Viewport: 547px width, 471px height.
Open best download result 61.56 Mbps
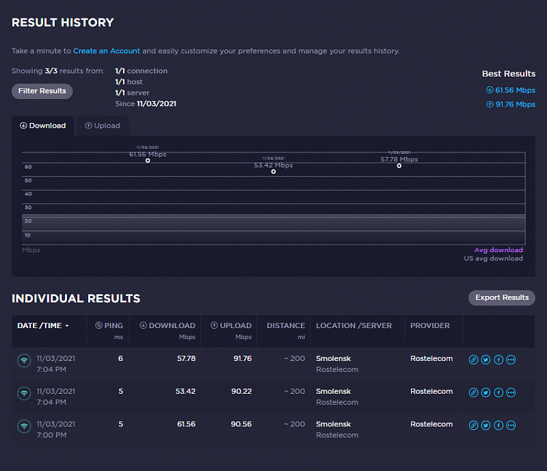pos(510,90)
